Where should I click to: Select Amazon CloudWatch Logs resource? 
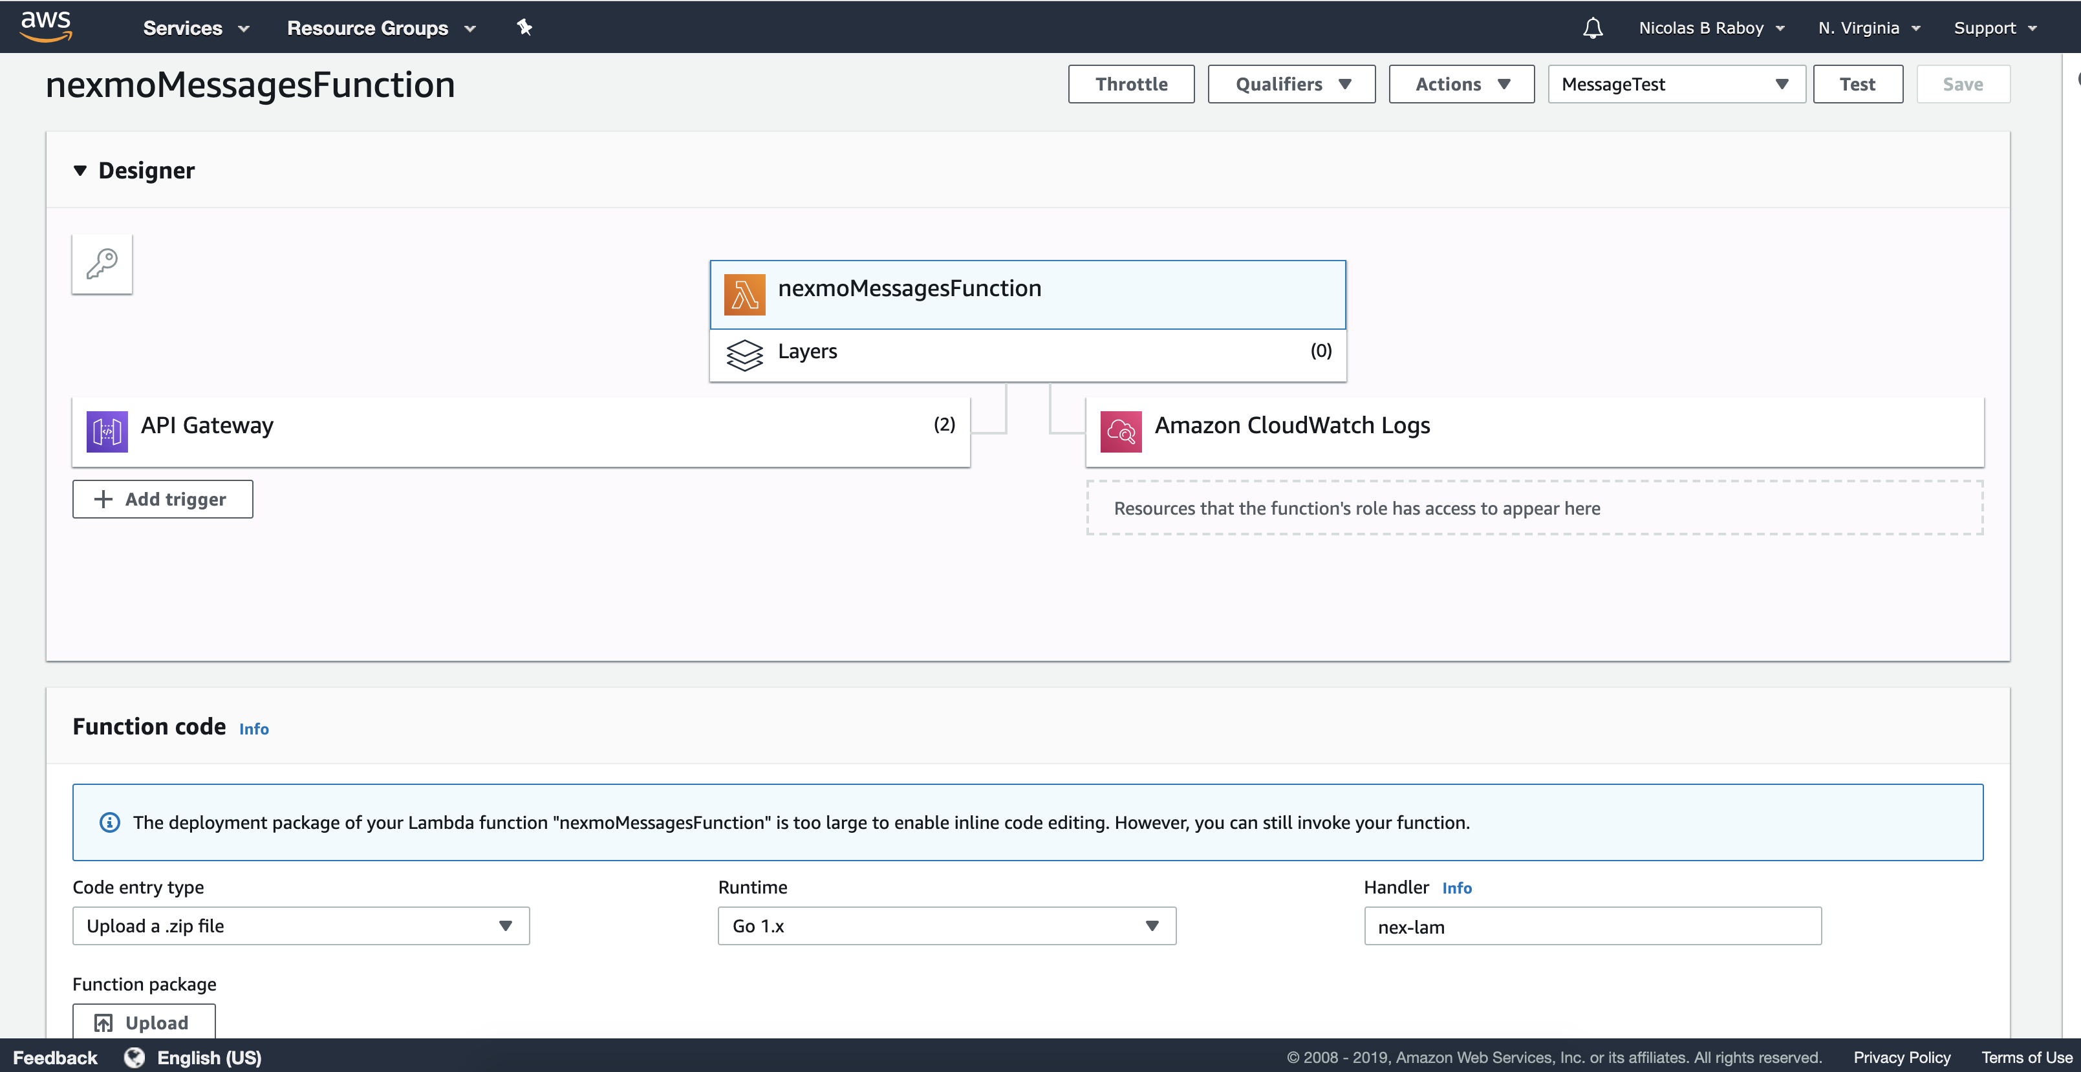pyautogui.click(x=1535, y=431)
